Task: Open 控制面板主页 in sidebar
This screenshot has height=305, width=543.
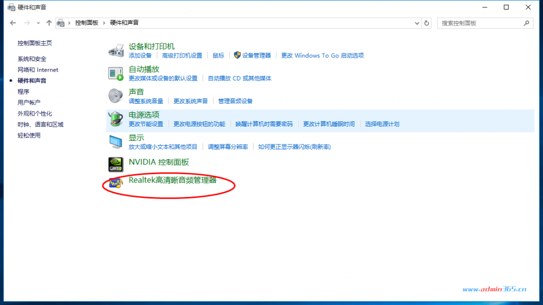Action: coord(34,43)
